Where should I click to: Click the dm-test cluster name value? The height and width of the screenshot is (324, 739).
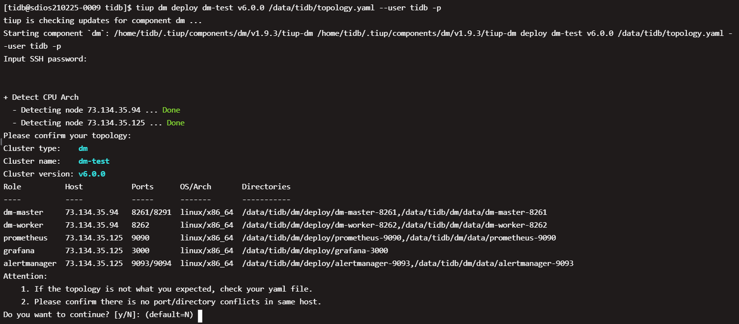pos(94,161)
